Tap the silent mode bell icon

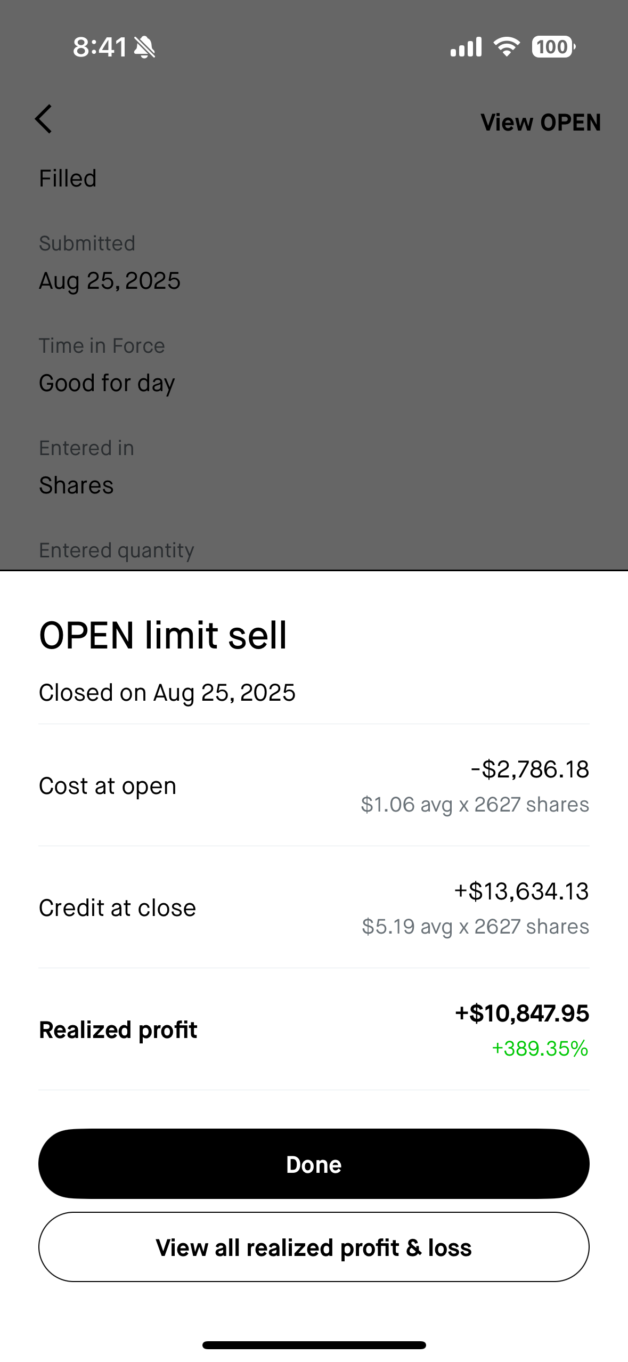pos(144,47)
